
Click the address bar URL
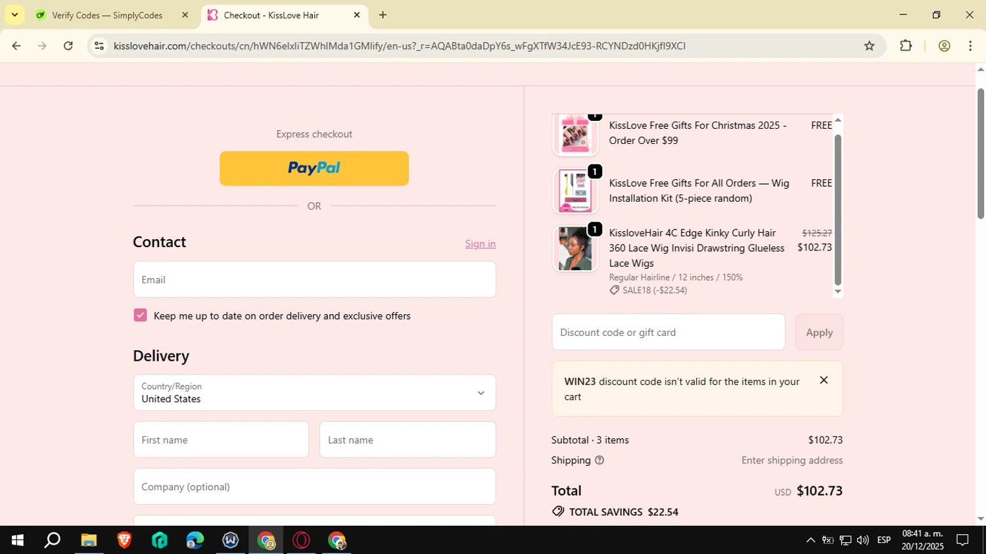click(x=399, y=46)
